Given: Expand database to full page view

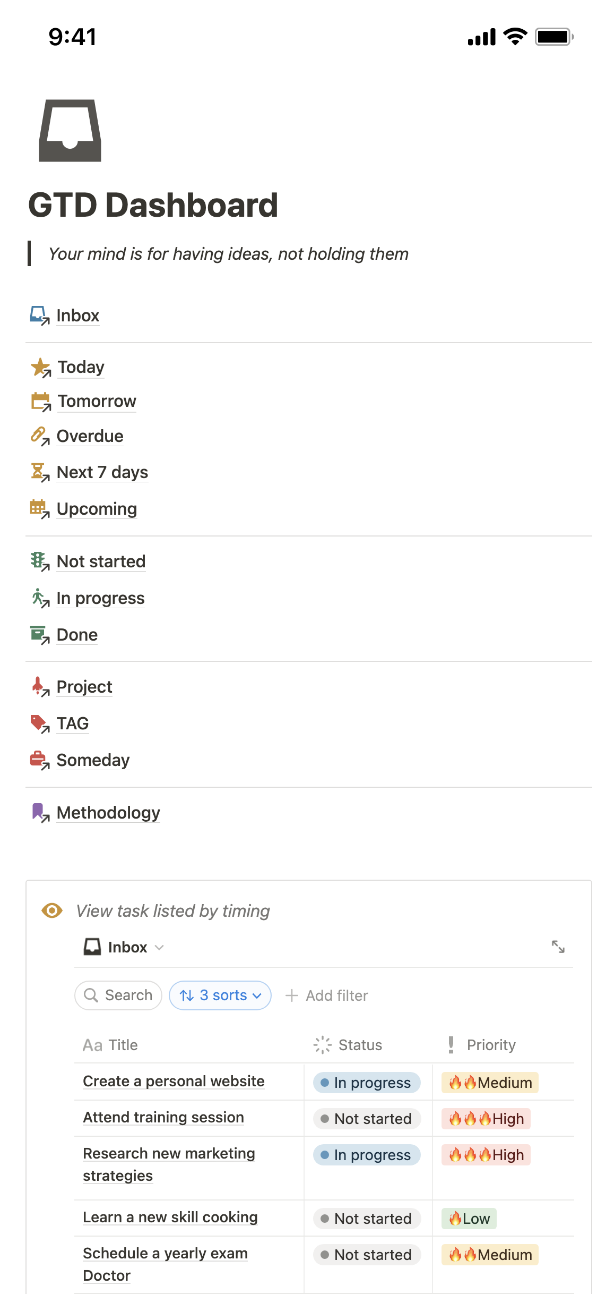Looking at the screenshot, I should point(558,947).
